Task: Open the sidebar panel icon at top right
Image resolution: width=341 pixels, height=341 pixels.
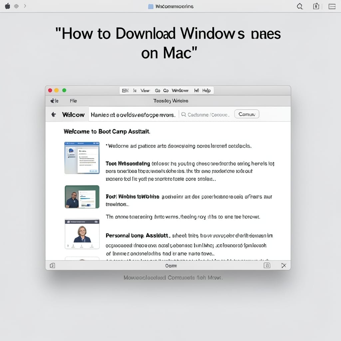Action: [332, 7]
